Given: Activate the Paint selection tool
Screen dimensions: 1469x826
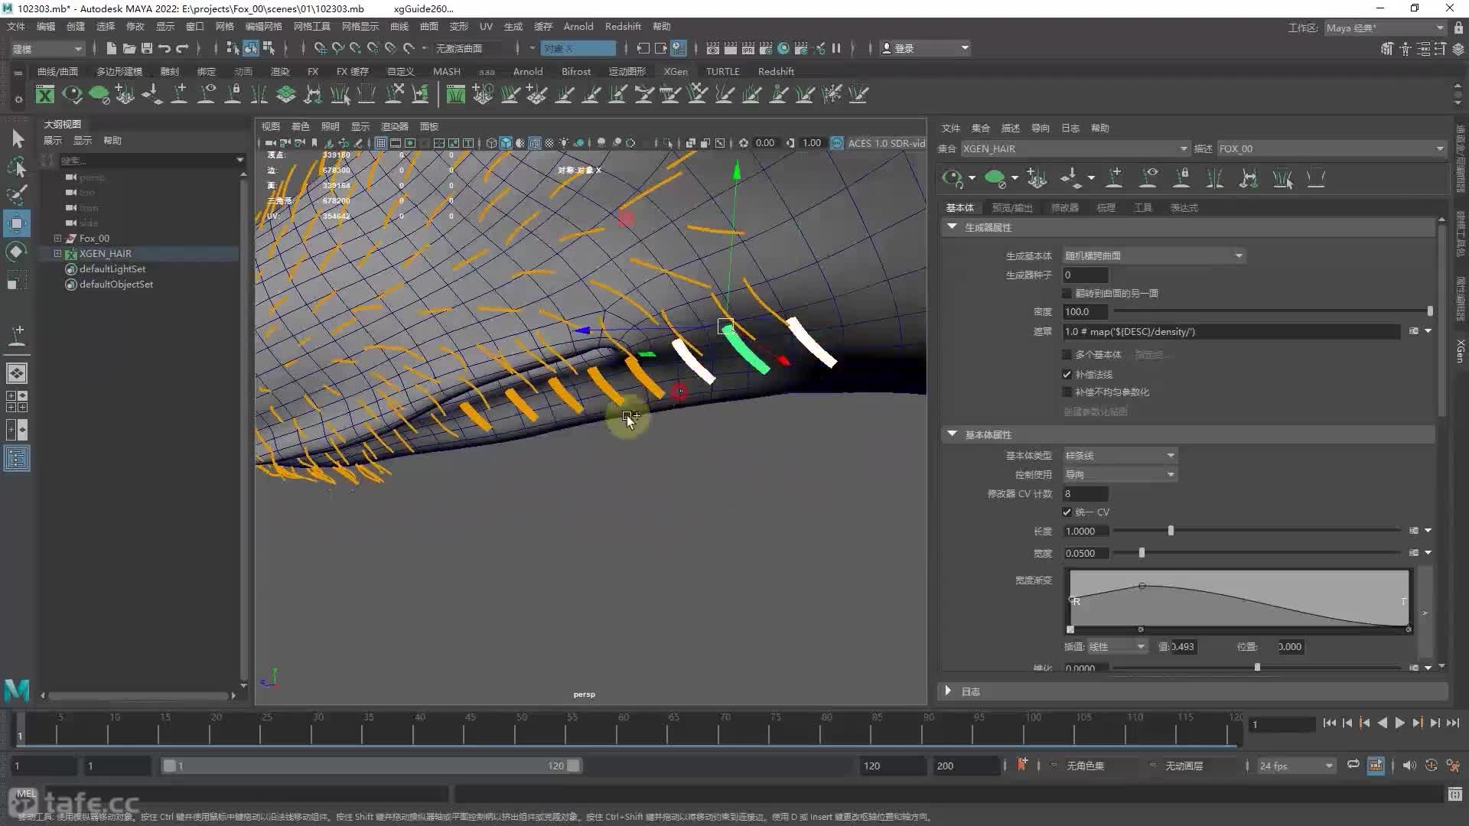Looking at the screenshot, I should click(17, 195).
